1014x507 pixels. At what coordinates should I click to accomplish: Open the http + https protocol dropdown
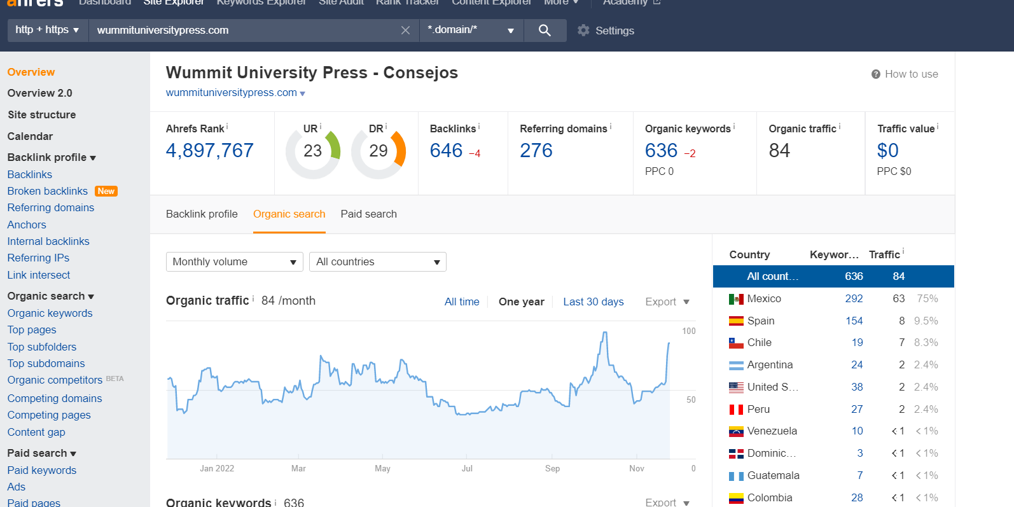point(47,30)
